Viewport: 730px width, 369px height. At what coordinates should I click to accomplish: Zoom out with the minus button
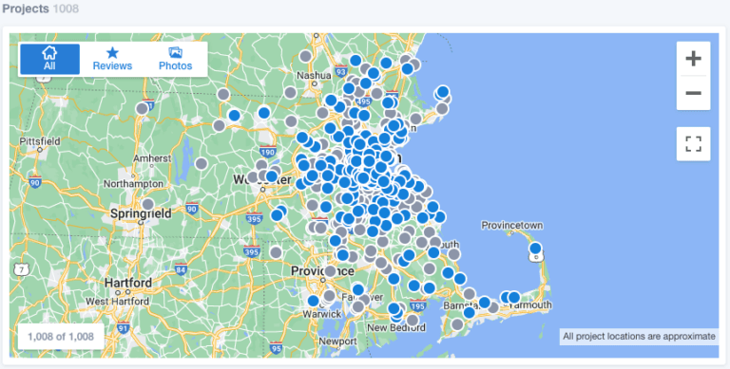693,93
